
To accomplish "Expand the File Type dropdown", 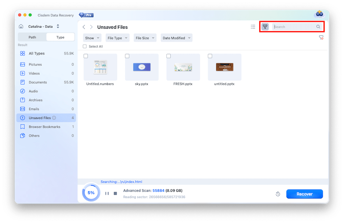I will (117, 38).
